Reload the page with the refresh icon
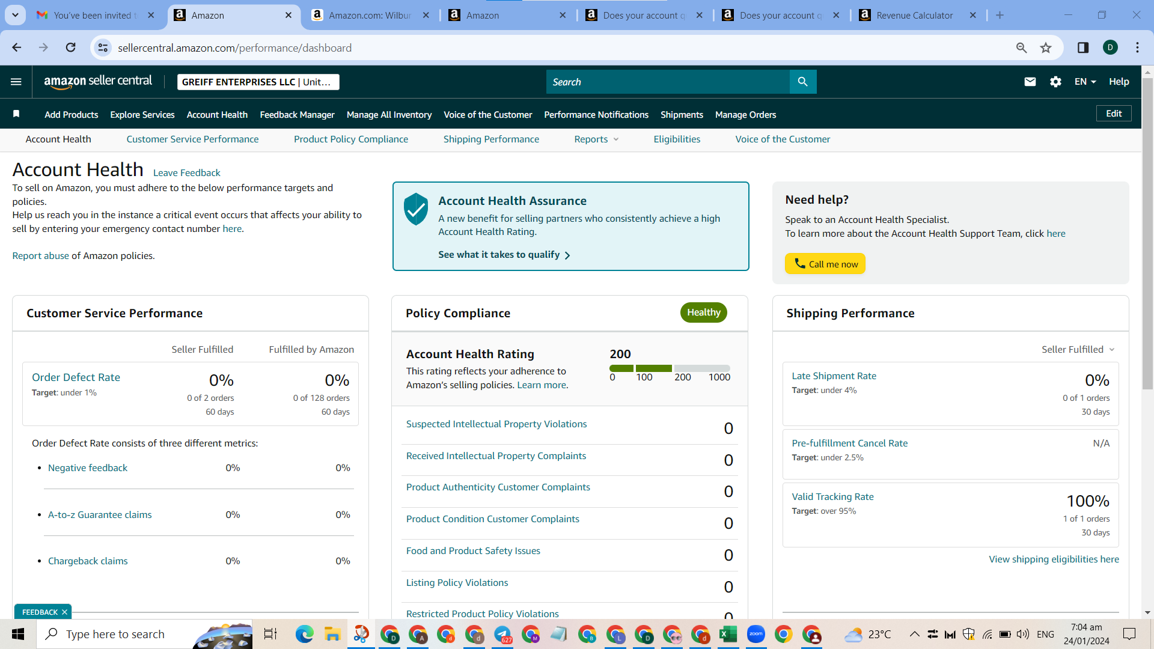 pos(71,47)
